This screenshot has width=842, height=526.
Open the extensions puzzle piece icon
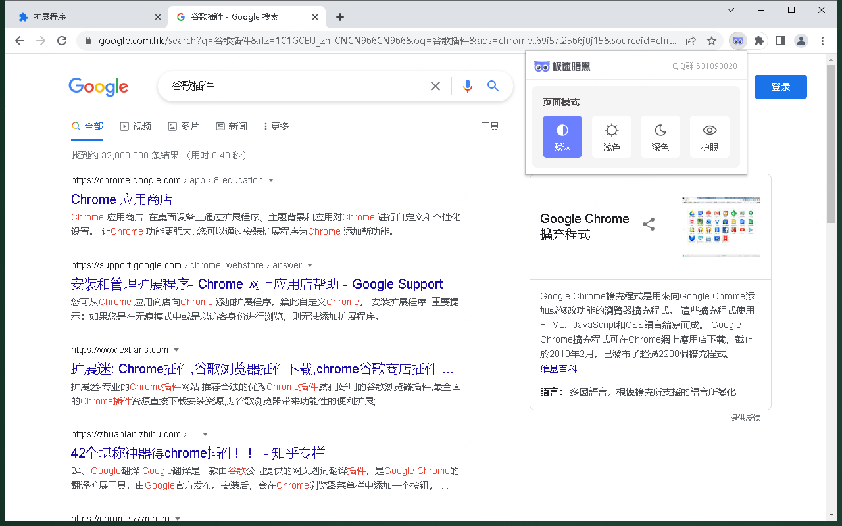click(x=758, y=40)
